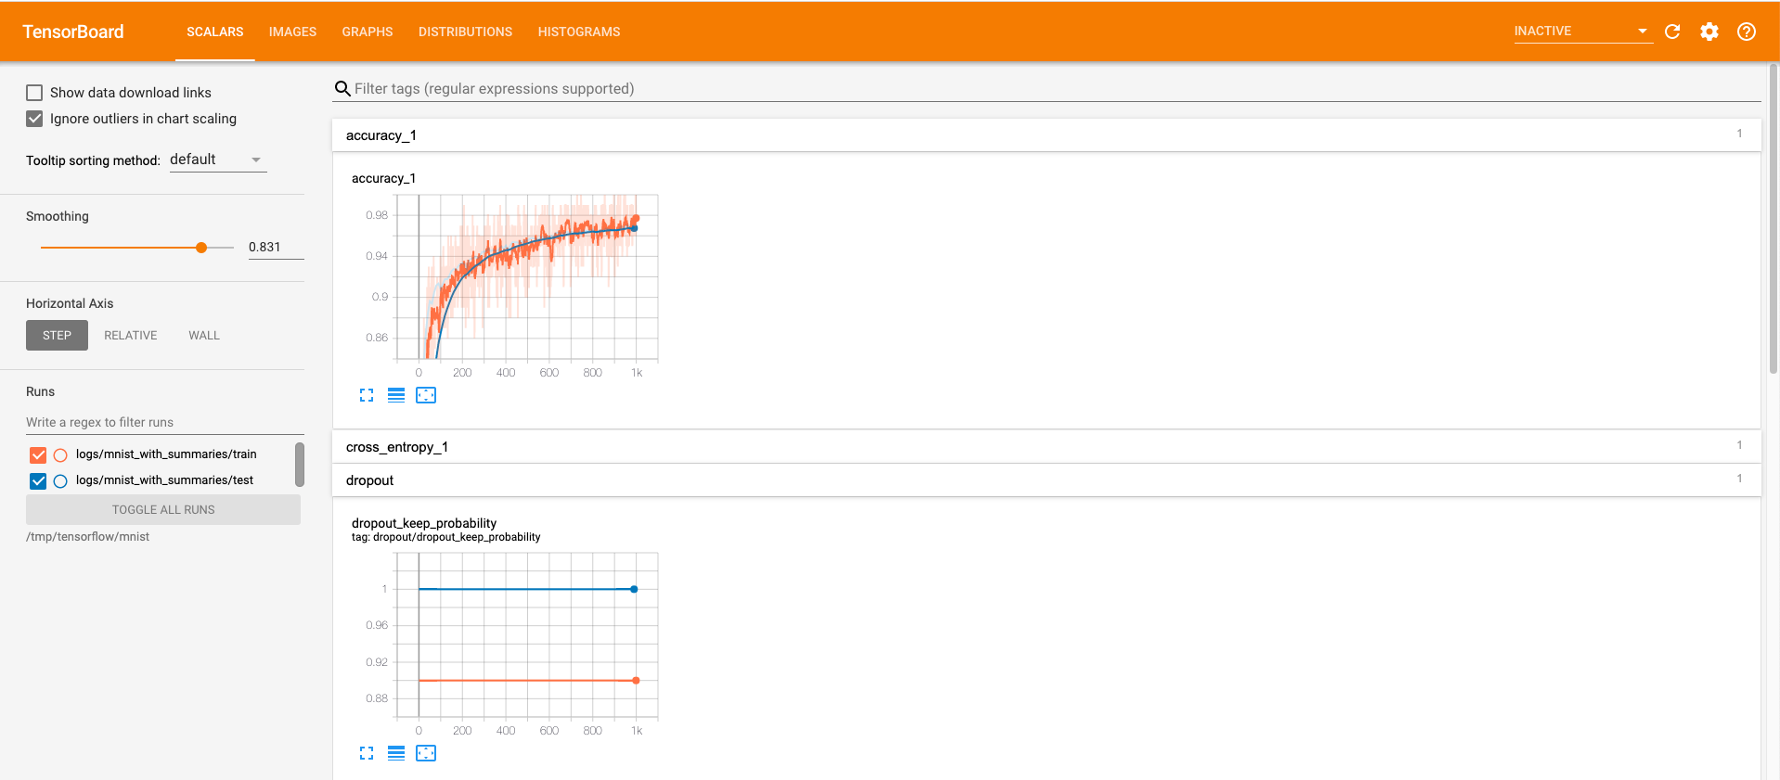Collapse the accuracy_1 section header
The width and height of the screenshot is (1780, 780).
[x=1046, y=135]
